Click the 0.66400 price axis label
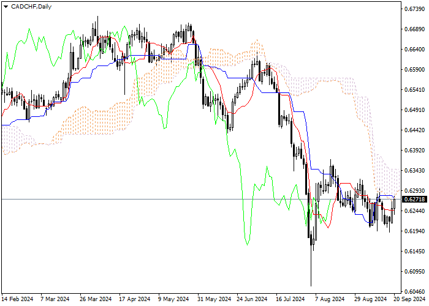 click(414, 50)
